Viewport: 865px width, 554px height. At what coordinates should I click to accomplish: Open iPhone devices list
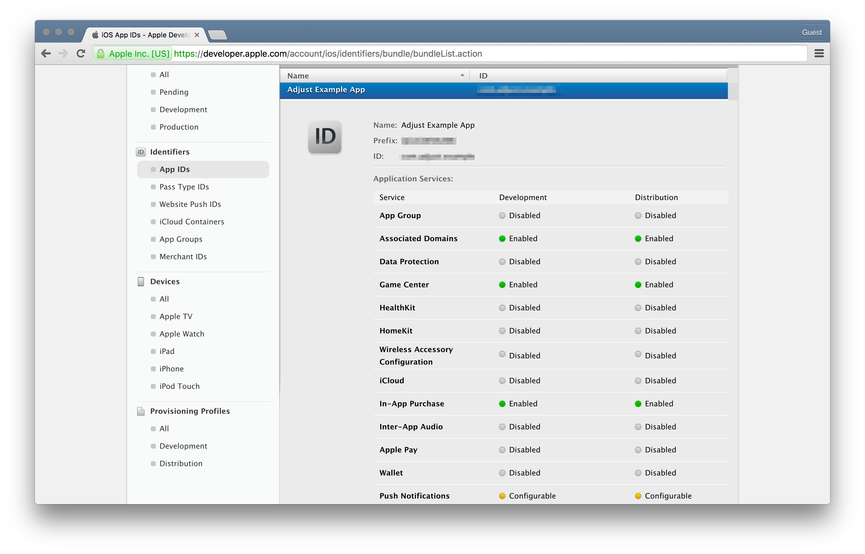(171, 369)
